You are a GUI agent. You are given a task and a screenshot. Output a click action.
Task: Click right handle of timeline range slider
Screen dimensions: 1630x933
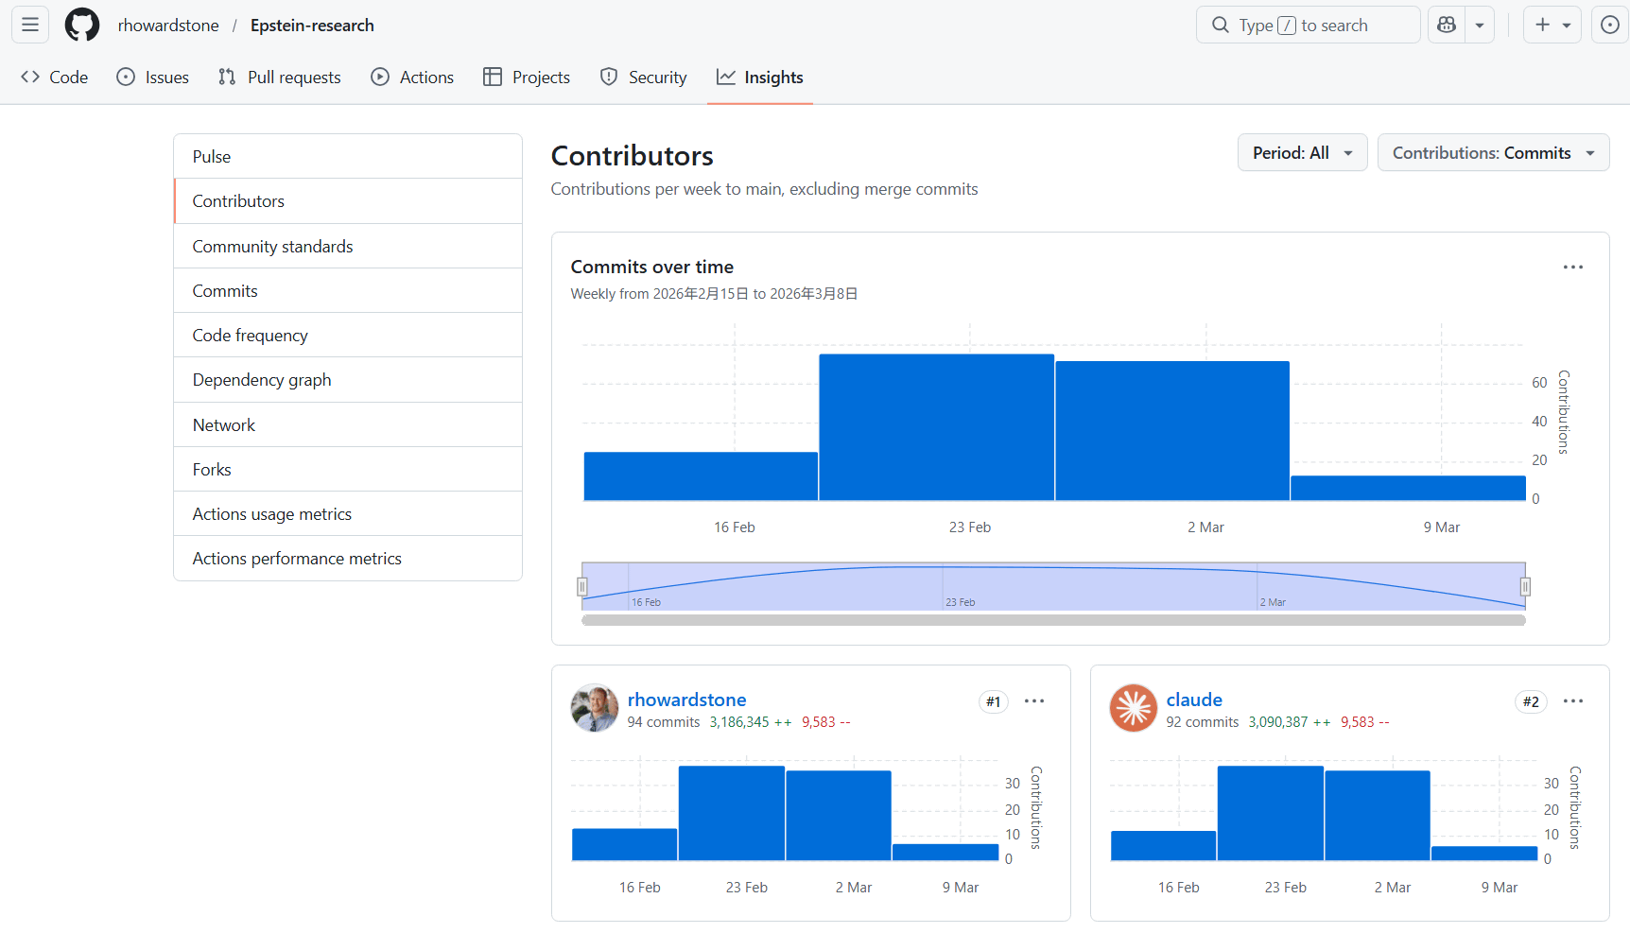(x=1525, y=587)
